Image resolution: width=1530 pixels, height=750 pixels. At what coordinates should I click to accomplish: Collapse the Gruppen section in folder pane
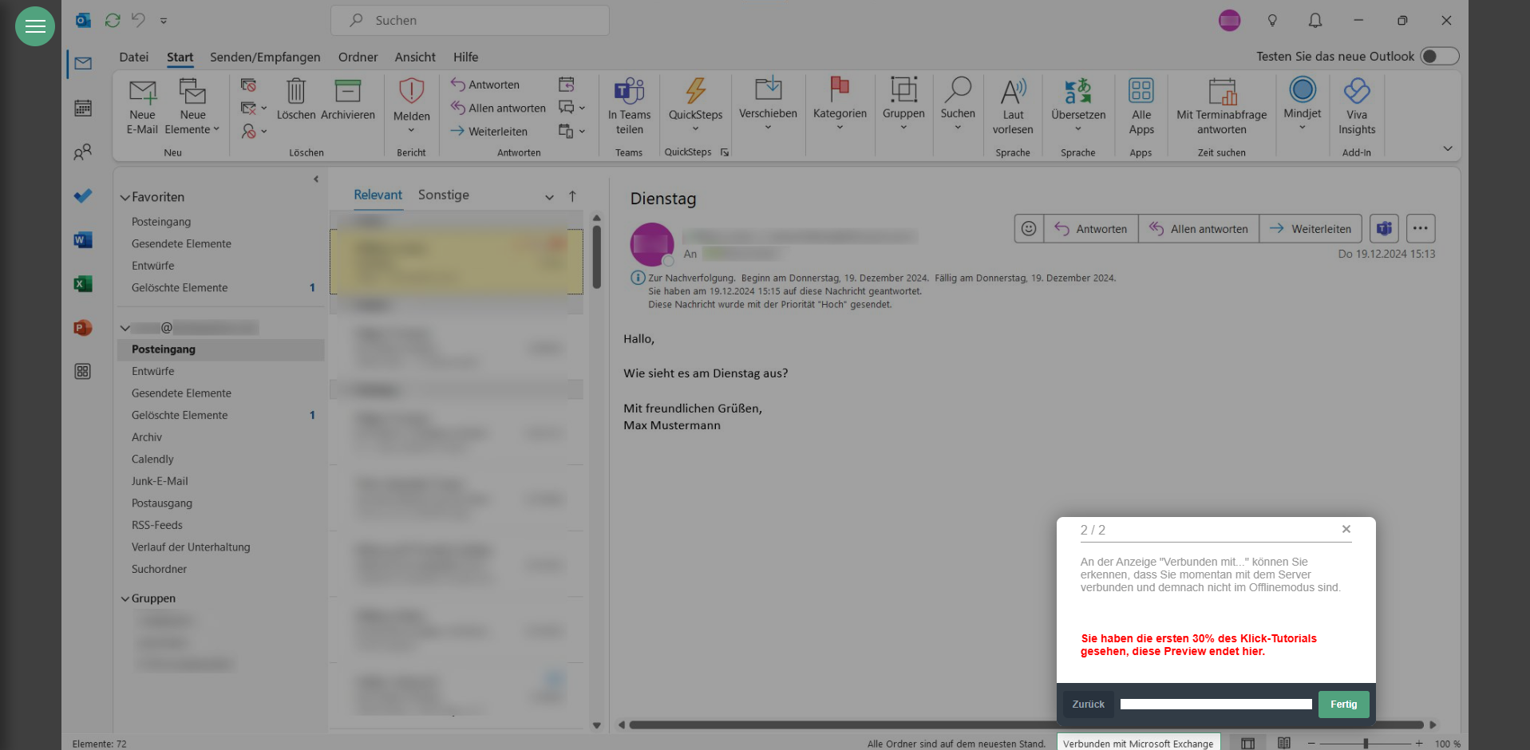tap(125, 598)
